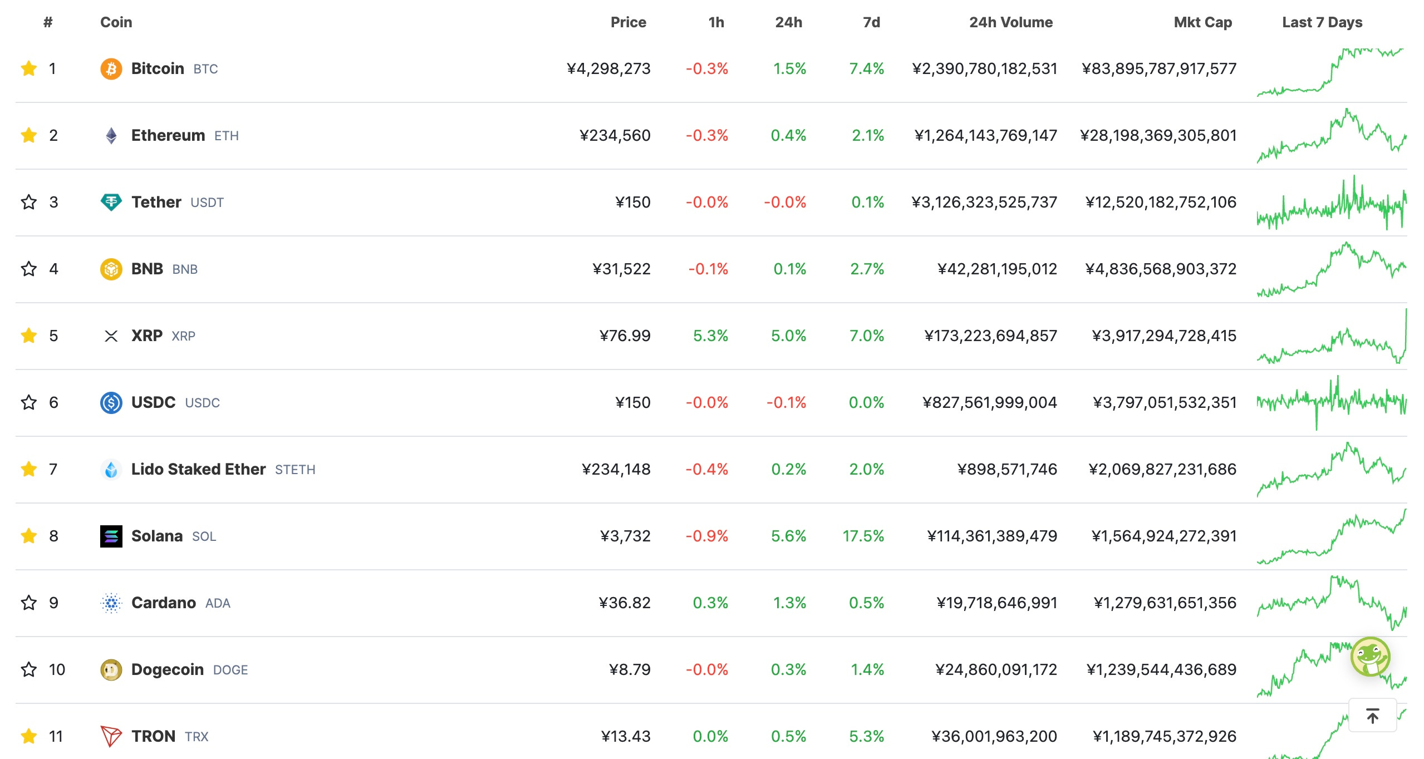Viewport: 1424px width, 759px height.
Task: Open the TRON coin page
Action: [x=154, y=736]
